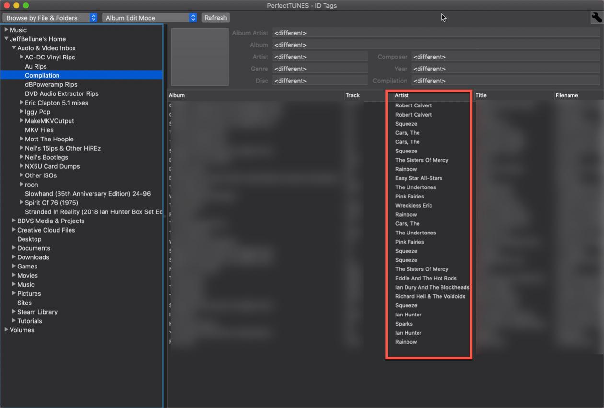Select the Easy Star All-Stars row
The height and width of the screenshot is (408, 604).
pos(418,178)
